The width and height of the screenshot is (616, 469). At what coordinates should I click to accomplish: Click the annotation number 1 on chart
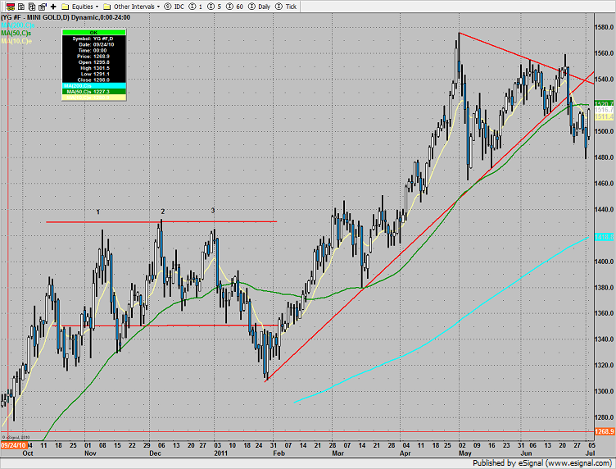coord(98,212)
